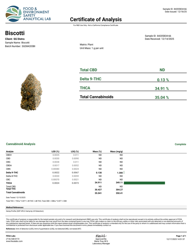191x249 pixels.
Task: Click the 0.130 Mass (%) cell for Delta 9-THC
Action: (x=99, y=173)
